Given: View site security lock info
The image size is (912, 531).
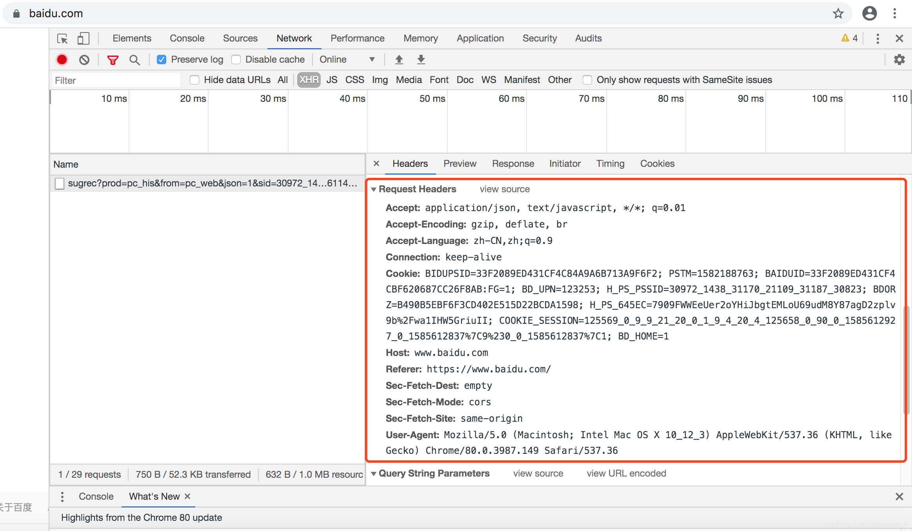Looking at the screenshot, I should point(16,14).
